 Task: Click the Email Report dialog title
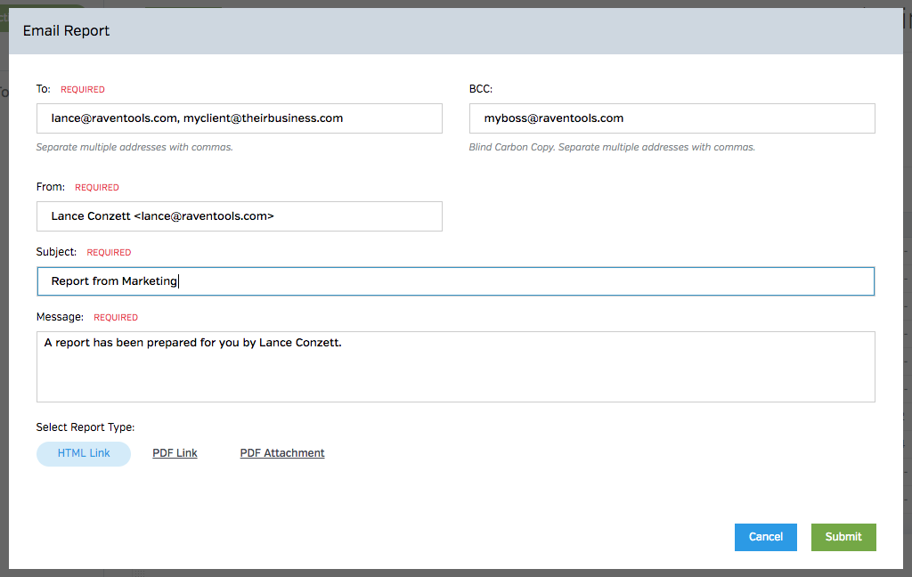click(x=66, y=31)
